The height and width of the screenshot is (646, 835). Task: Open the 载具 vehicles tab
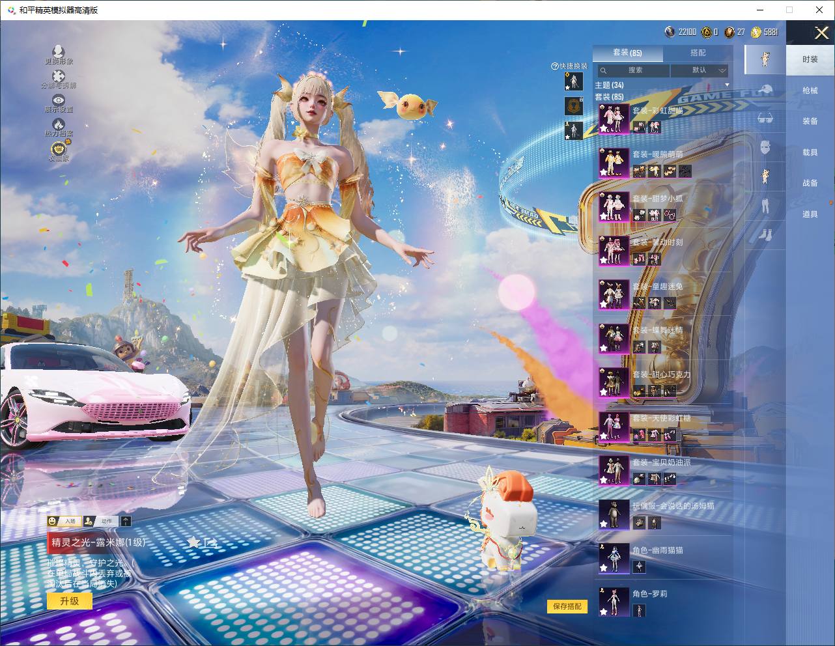coord(810,152)
